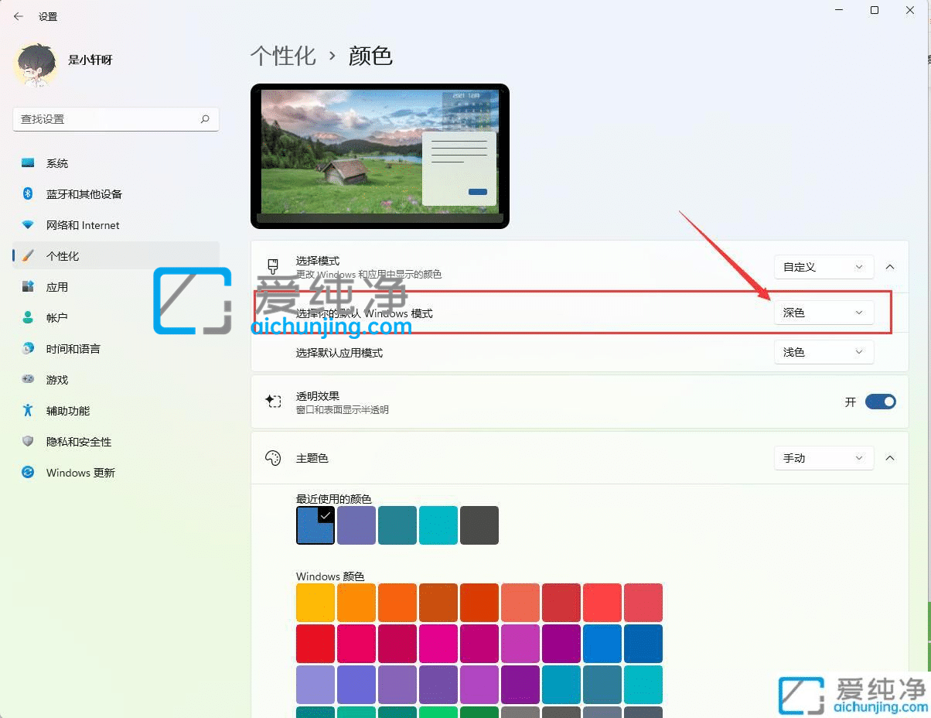Open 蓝牙和其他设备 settings via Bluetooth icon
This screenshot has height=718, width=931.
coord(28,194)
